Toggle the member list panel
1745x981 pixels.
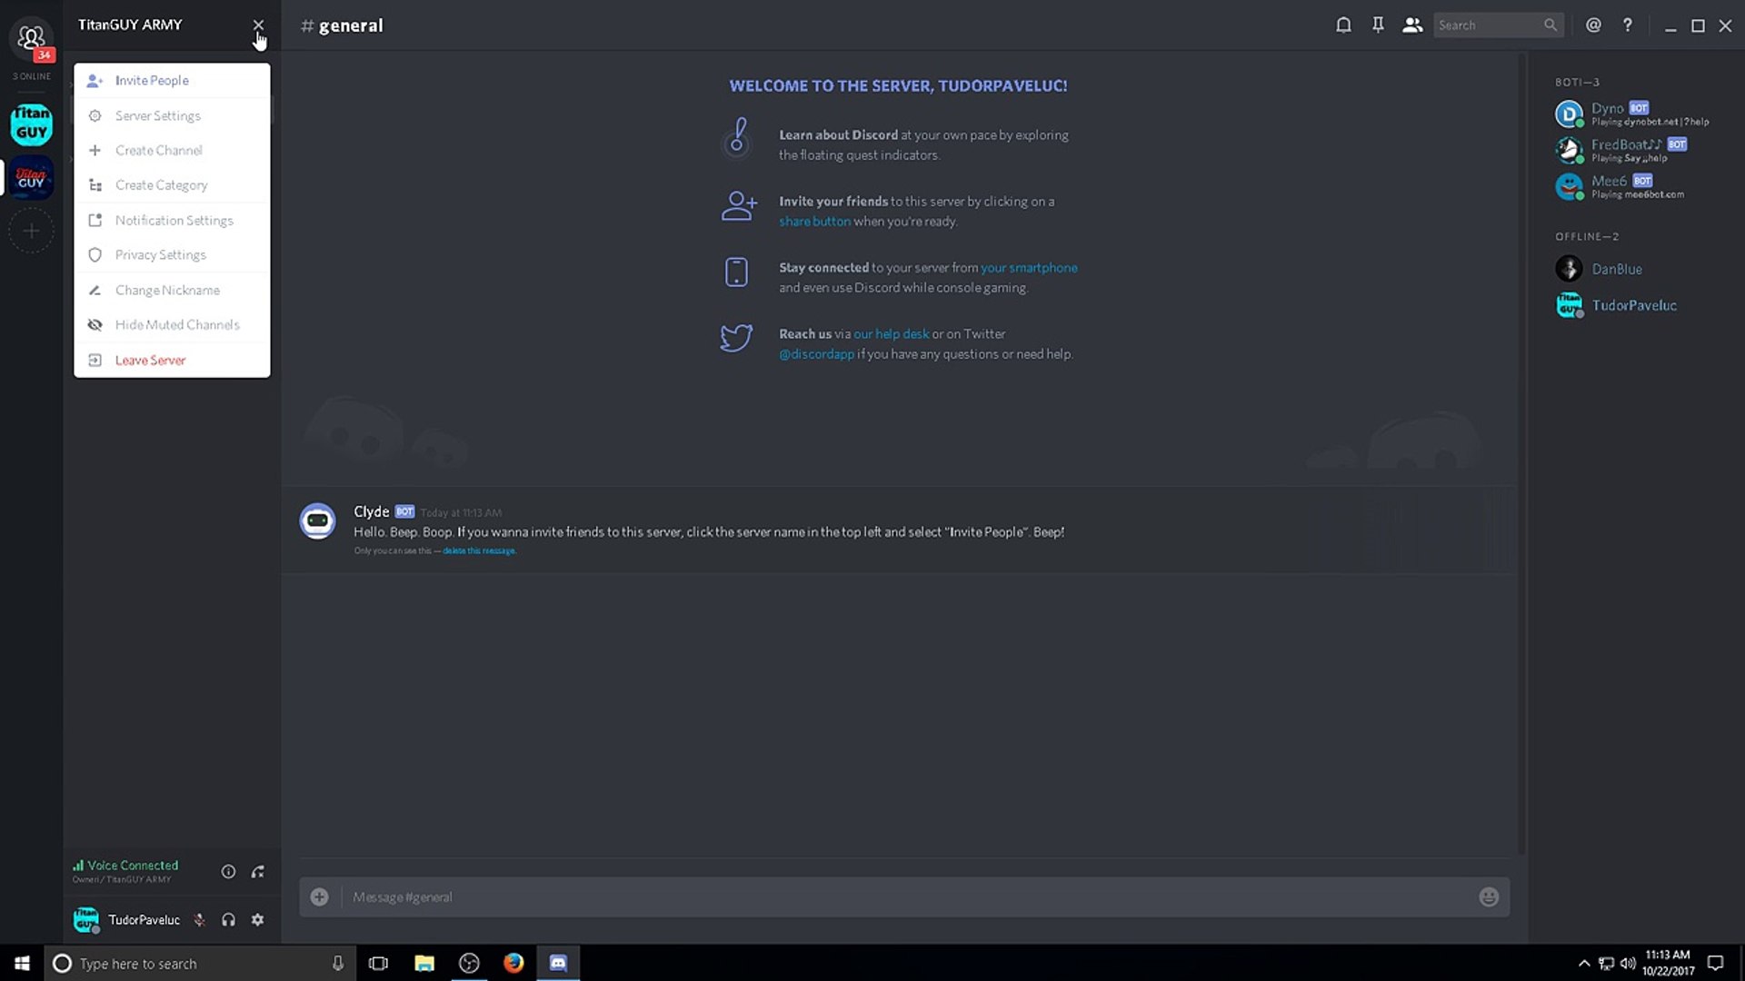point(1411,25)
